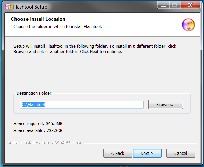This screenshot has height=167, width=204.
Task: Close the Flashtool Setup window
Action: (190, 5)
